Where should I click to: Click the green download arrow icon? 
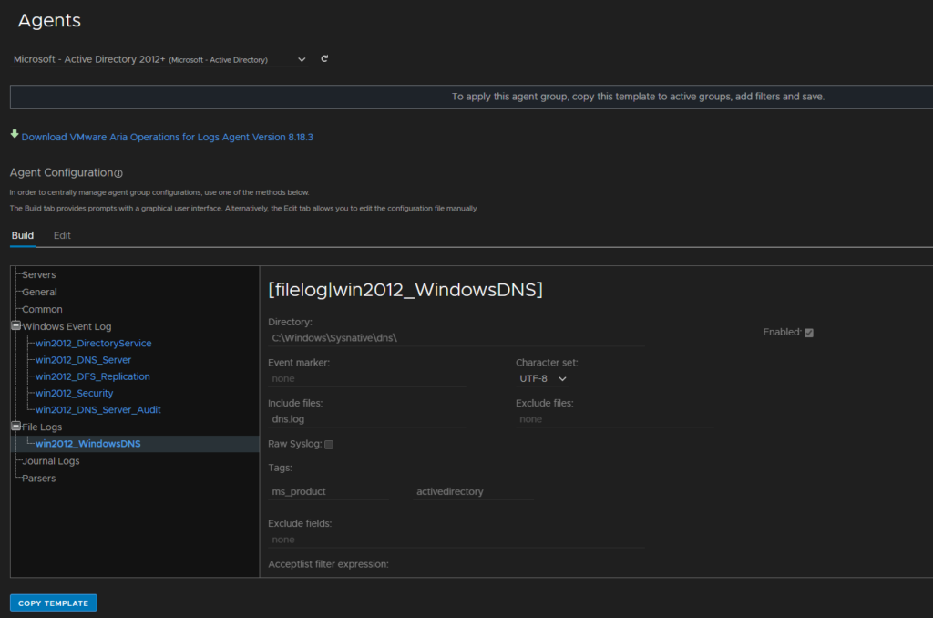pyautogui.click(x=15, y=134)
